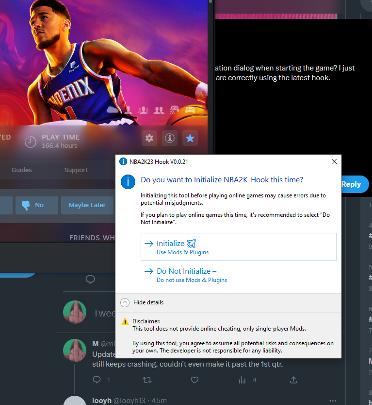This screenshot has height=405, width=372.
Task: Choose Do Not Initialize option
Action: click(239, 275)
